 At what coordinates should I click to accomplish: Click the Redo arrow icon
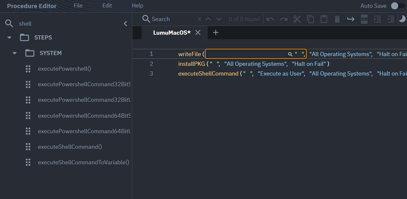283,19
